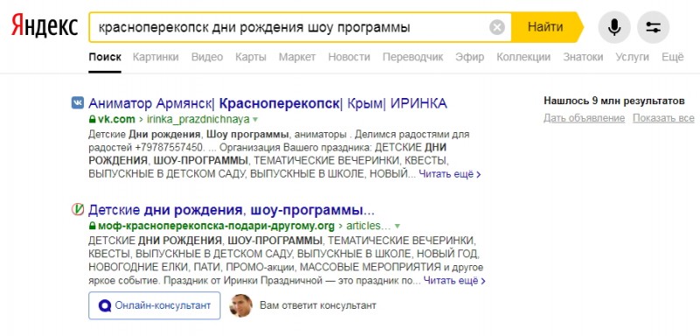Click the chat bubble icon in Онлайн-консультант
Viewport: 700px width, 336px height.
click(x=105, y=306)
